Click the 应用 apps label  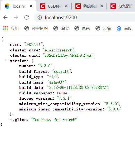coord(15,28)
